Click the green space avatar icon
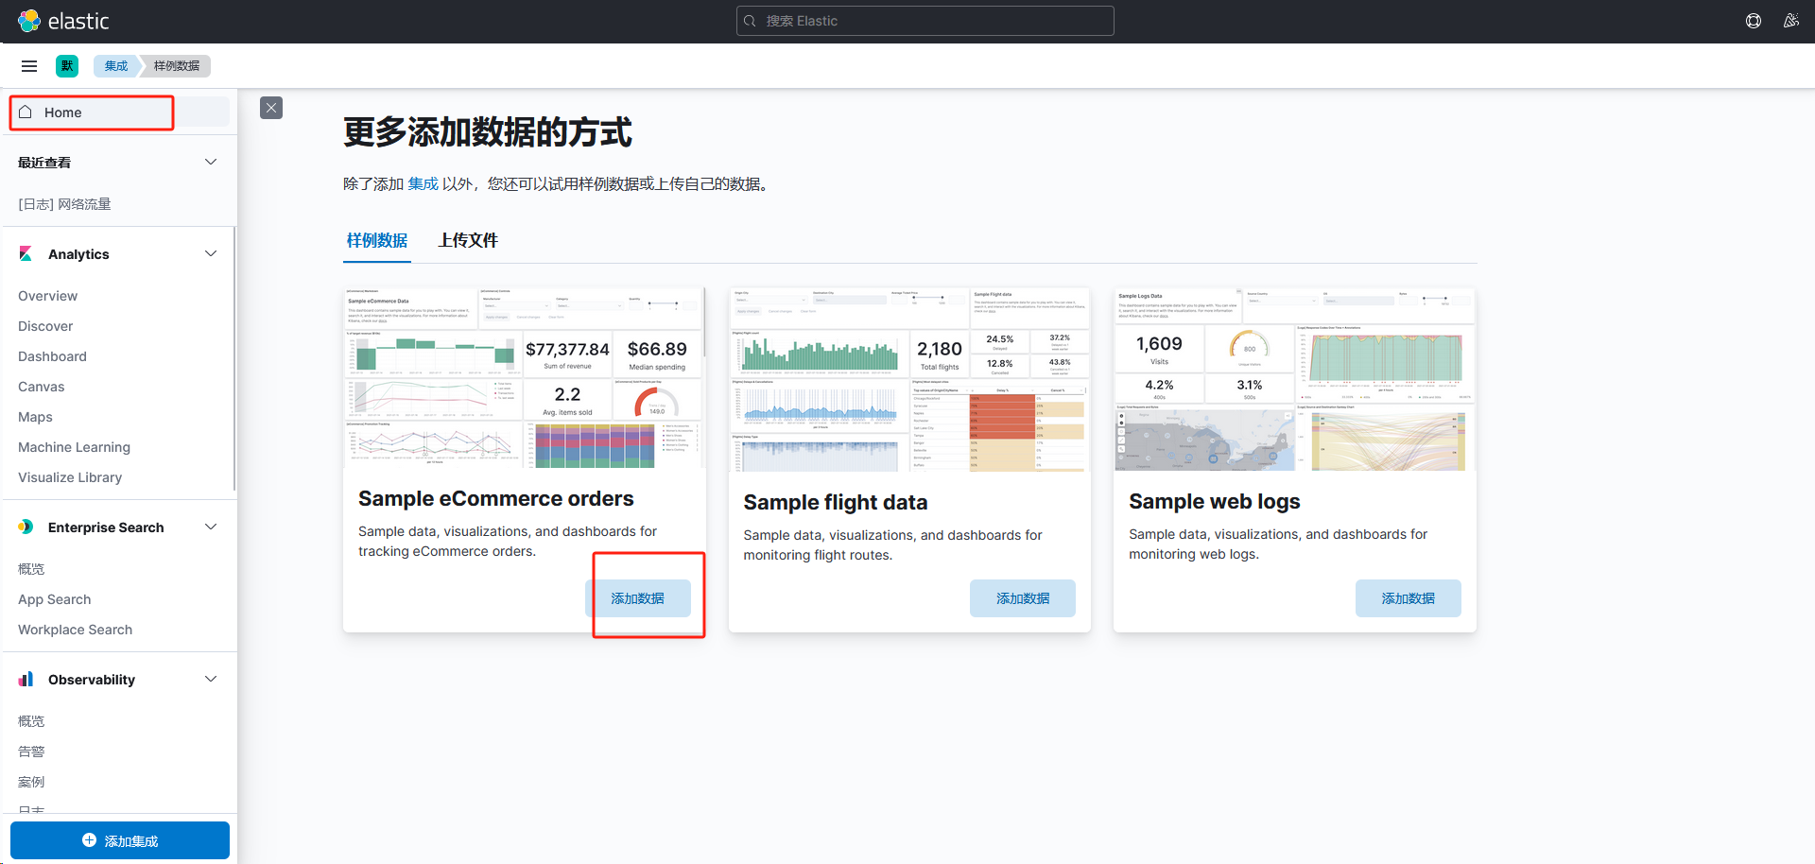Image resolution: width=1815 pixels, height=864 pixels. (67, 66)
